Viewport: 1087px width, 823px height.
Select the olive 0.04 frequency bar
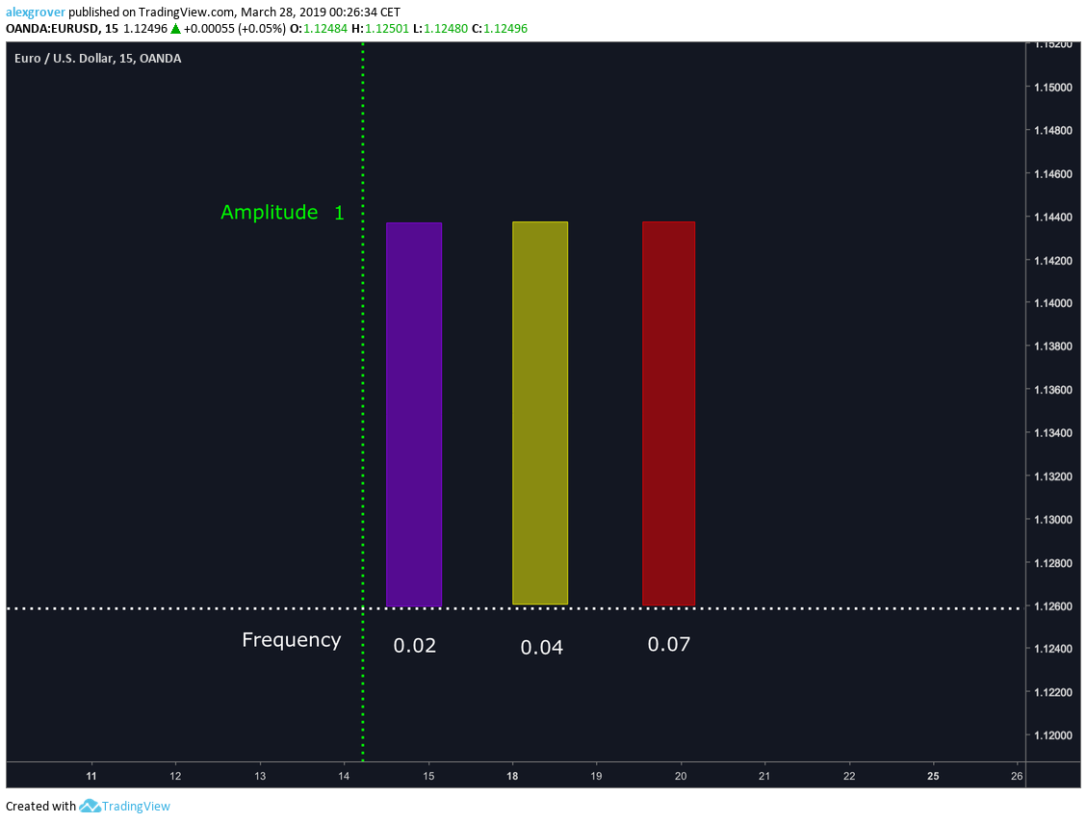[540, 413]
